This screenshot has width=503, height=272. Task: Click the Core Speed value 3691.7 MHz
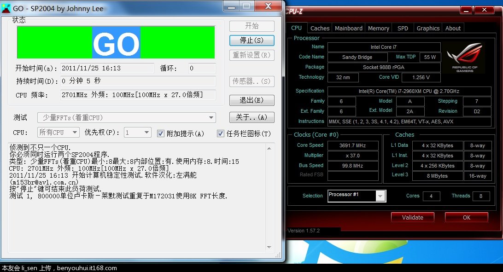click(x=352, y=145)
